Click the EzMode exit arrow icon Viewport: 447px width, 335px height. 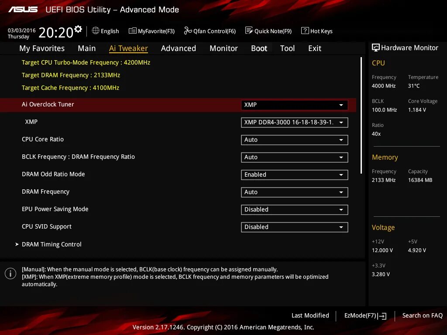(x=382, y=316)
